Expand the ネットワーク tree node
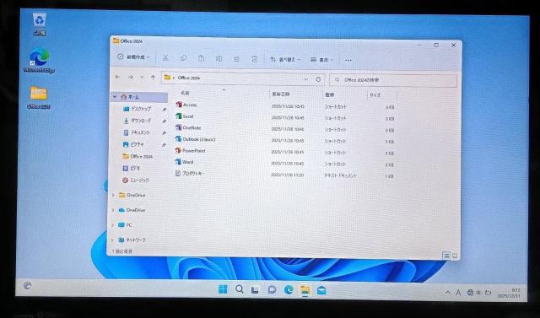Screen dimensions: 540x318 pos(112,240)
